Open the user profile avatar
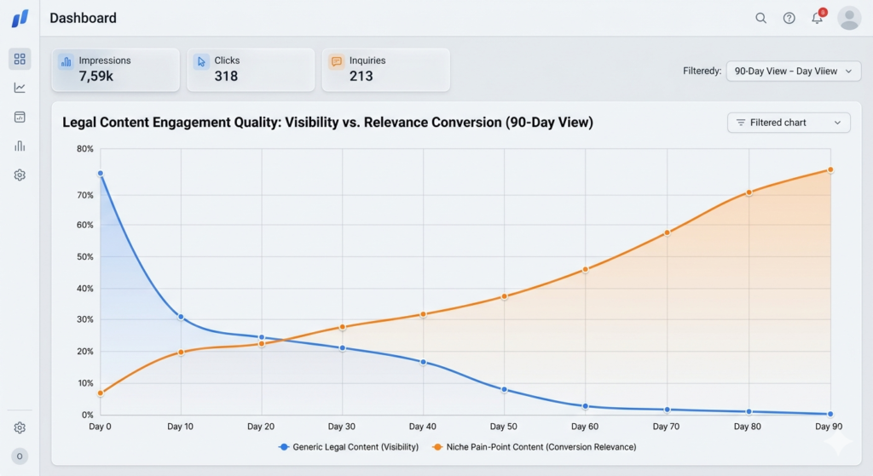 click(849, 19)
